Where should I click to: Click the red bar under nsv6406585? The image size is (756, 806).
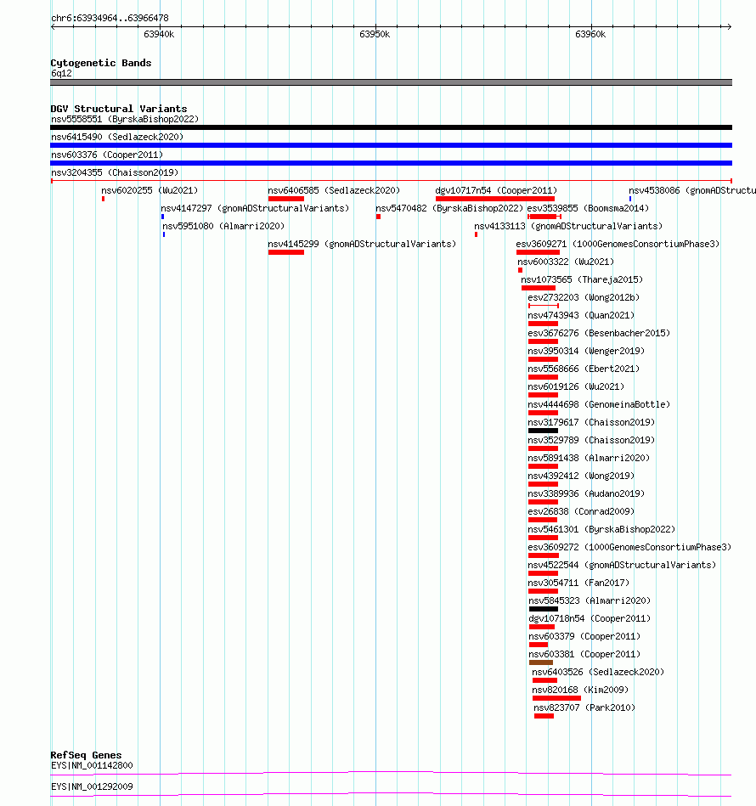[x=285, y=199]
